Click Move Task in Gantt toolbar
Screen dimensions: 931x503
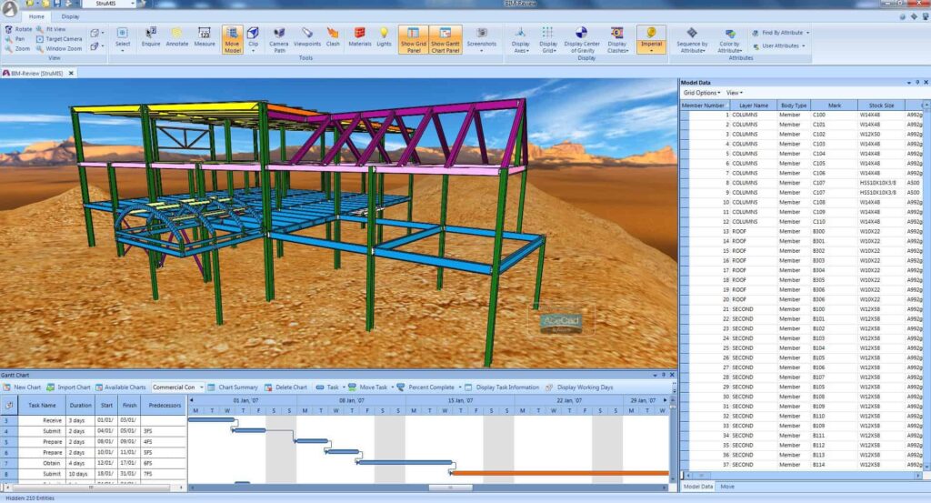coord(367,387)
